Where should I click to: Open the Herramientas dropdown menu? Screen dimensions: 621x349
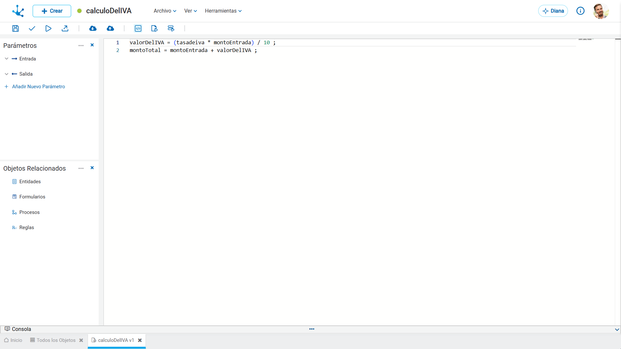223,11
